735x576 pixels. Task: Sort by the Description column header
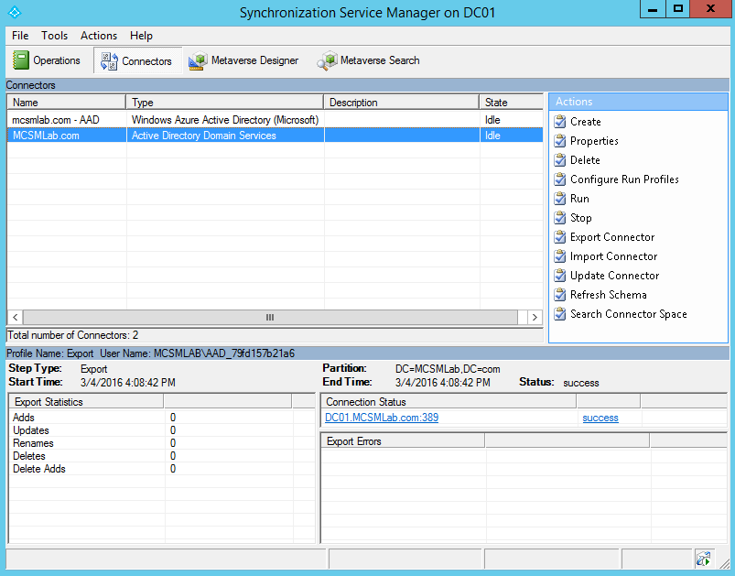pyautogui.click(x=402, y=103)
